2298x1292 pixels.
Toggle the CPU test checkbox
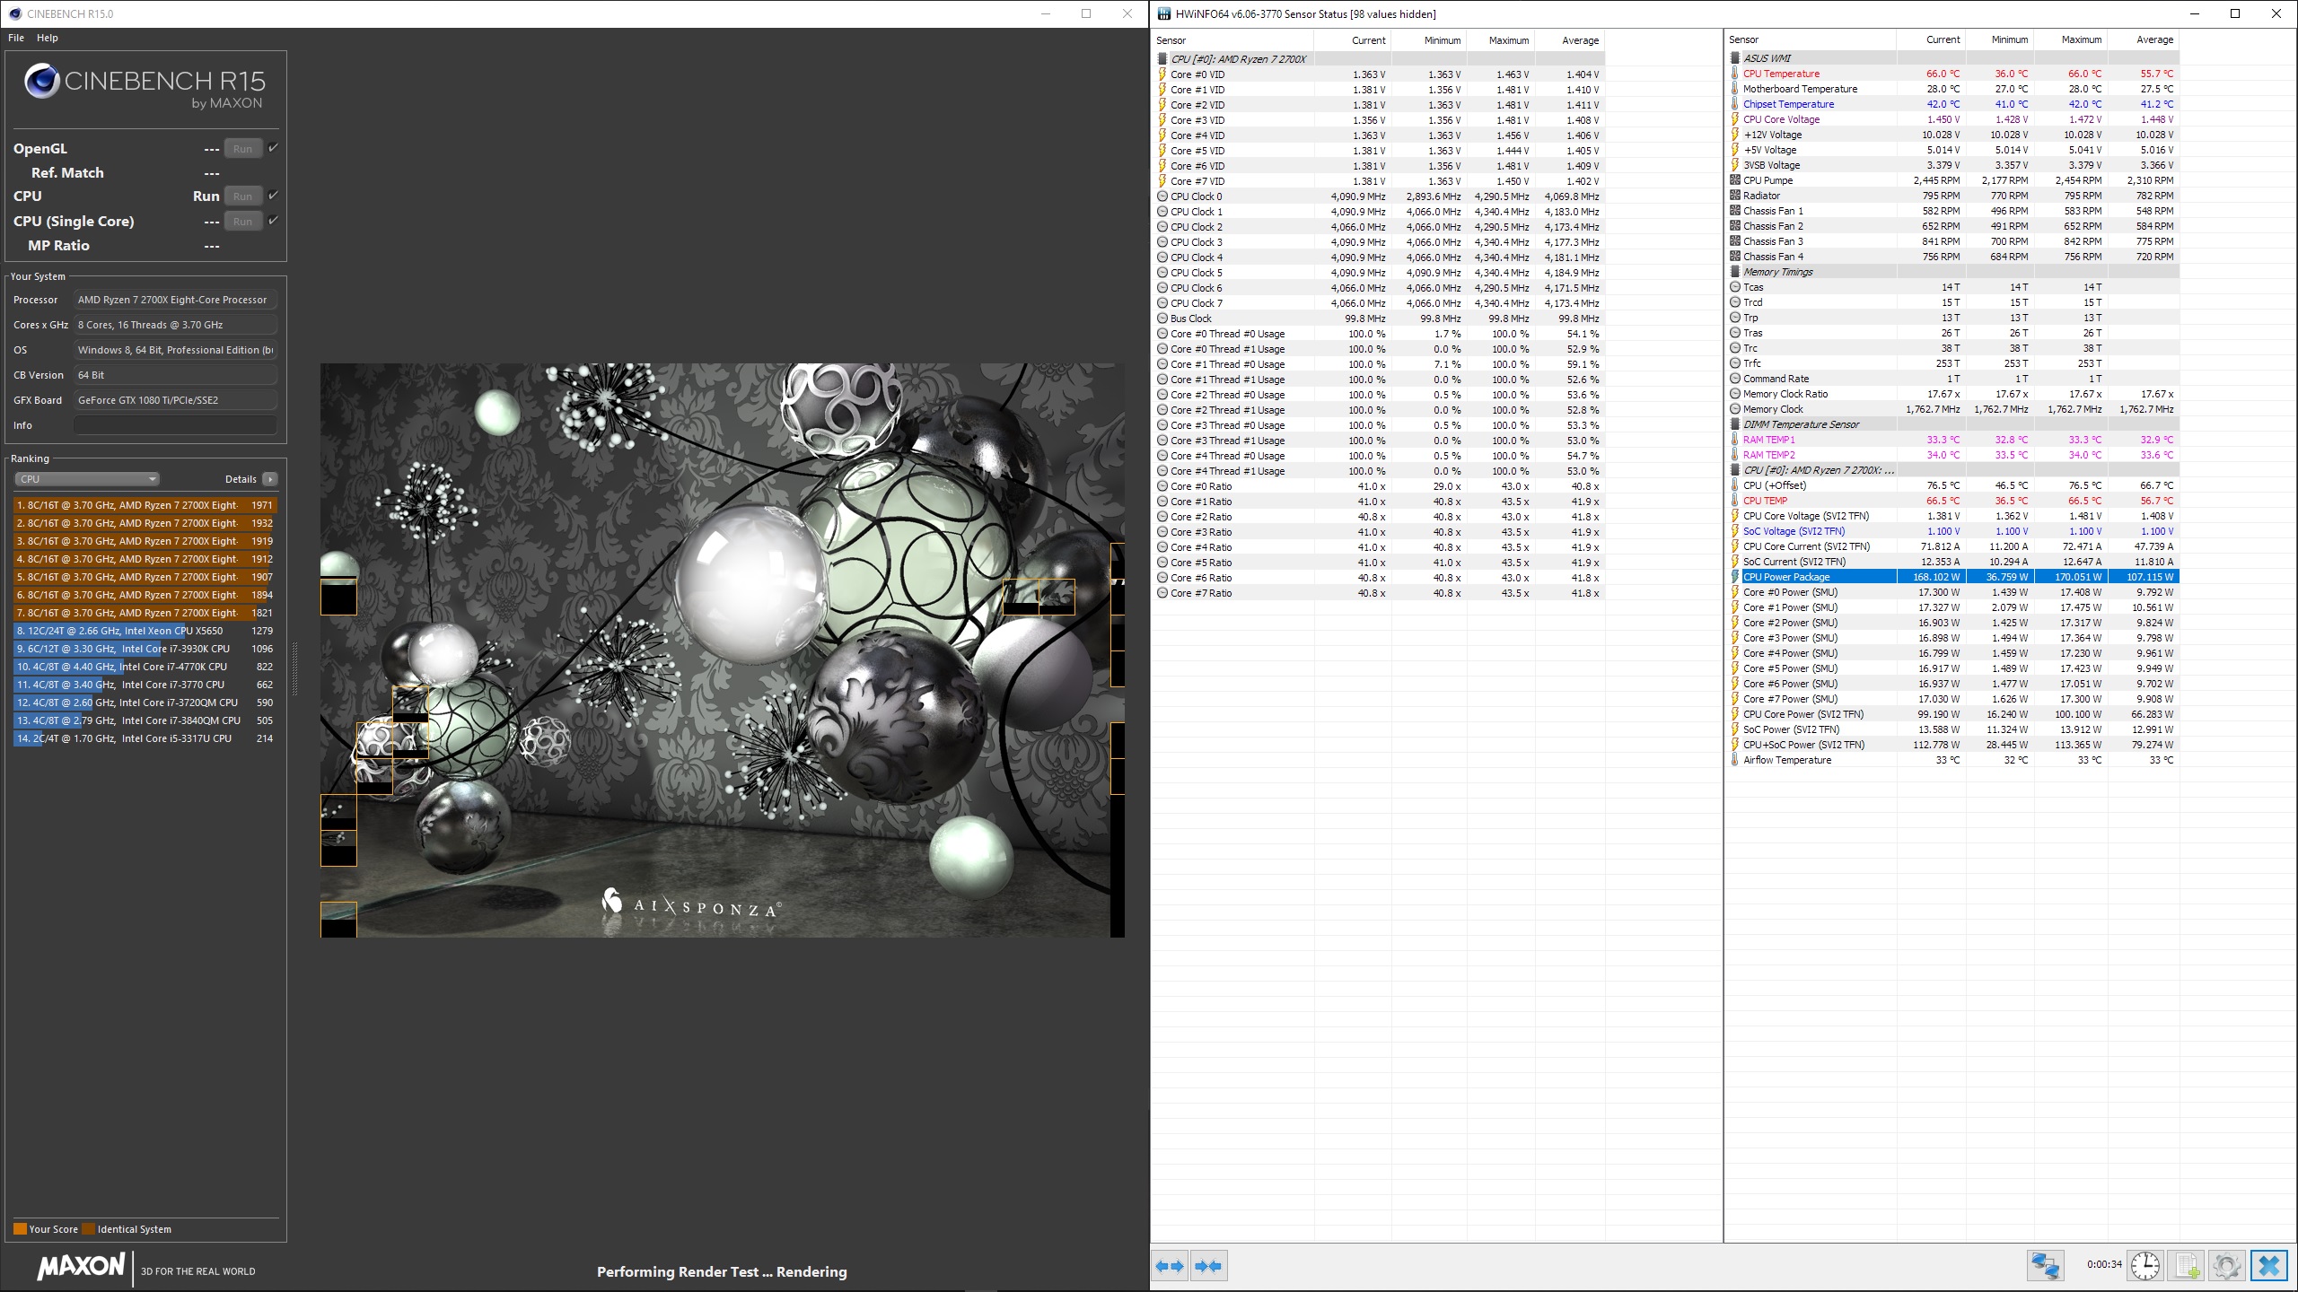(274, 196)
